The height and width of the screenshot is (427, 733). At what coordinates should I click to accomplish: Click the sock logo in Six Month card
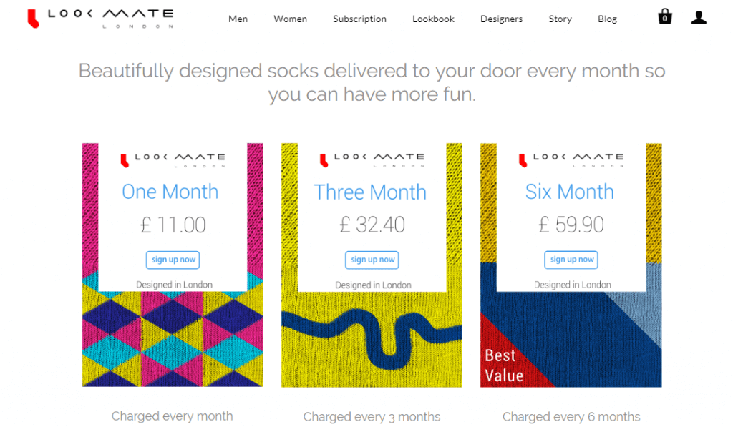click(x=571, y=159)
